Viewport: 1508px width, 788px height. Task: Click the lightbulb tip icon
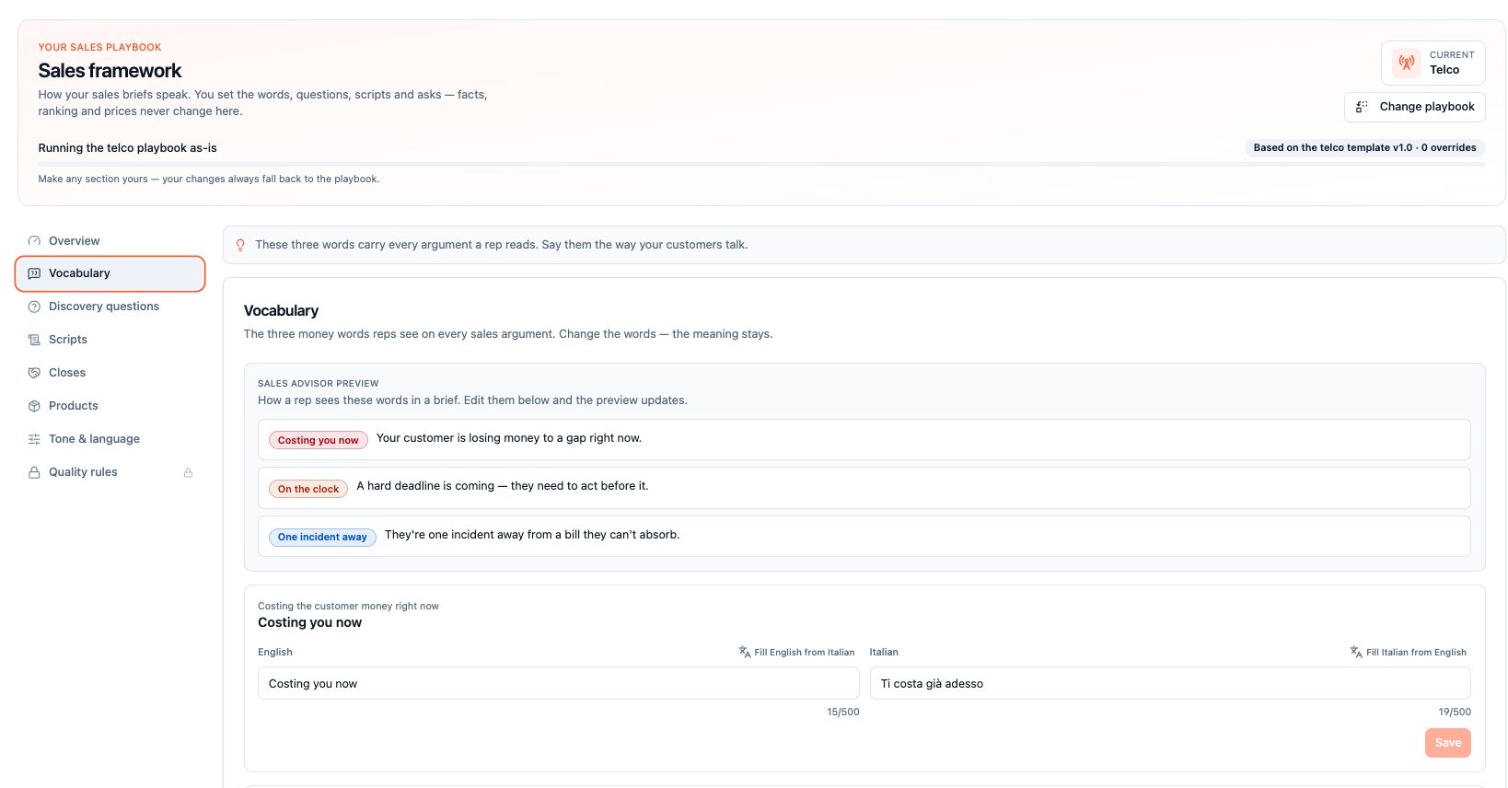(240, 245)
